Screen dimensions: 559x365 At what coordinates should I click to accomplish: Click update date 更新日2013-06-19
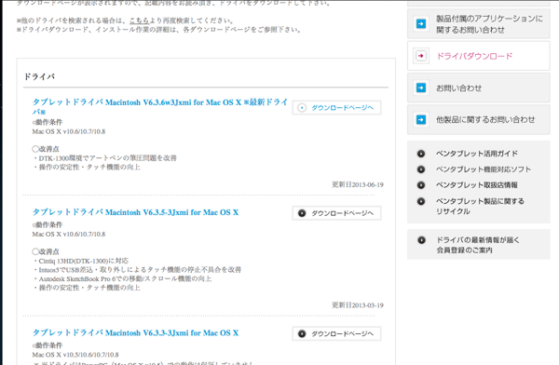point(358,184)
